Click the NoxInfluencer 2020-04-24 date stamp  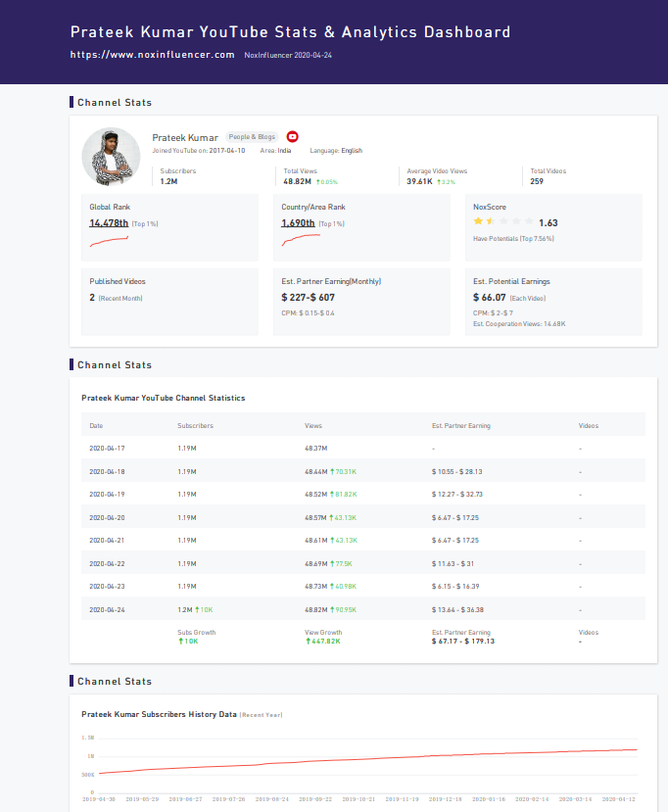(288, 56)
